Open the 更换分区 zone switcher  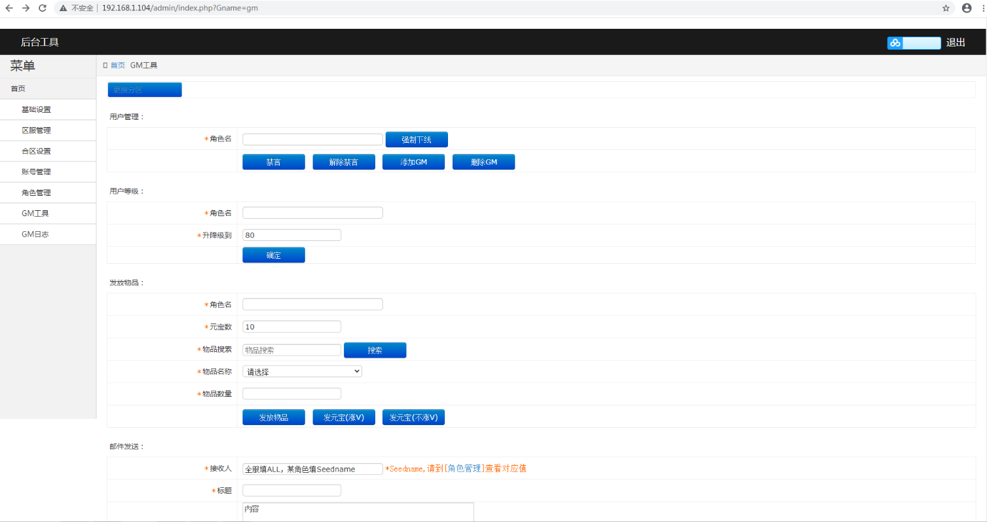[145, 90]
